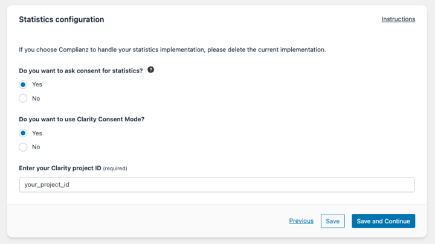Viewport: 435px width, 244px height.
Task: Enable Yes radio for Clarity Consent Mode
Action: click(x=23, y=133)
